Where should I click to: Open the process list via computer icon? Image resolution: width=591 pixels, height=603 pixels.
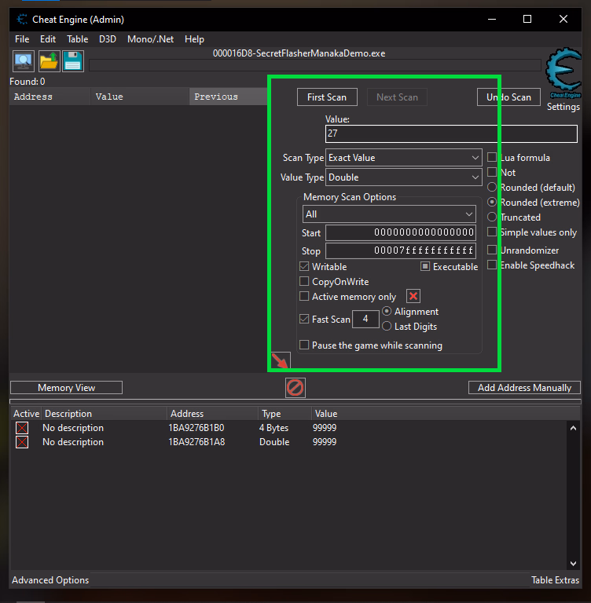pyautogui.click(x=24, y=61)
